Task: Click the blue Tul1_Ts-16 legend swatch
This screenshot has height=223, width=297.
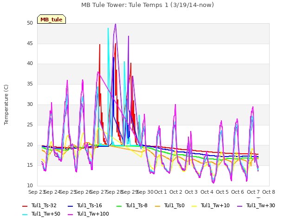Action: point(70,206)
